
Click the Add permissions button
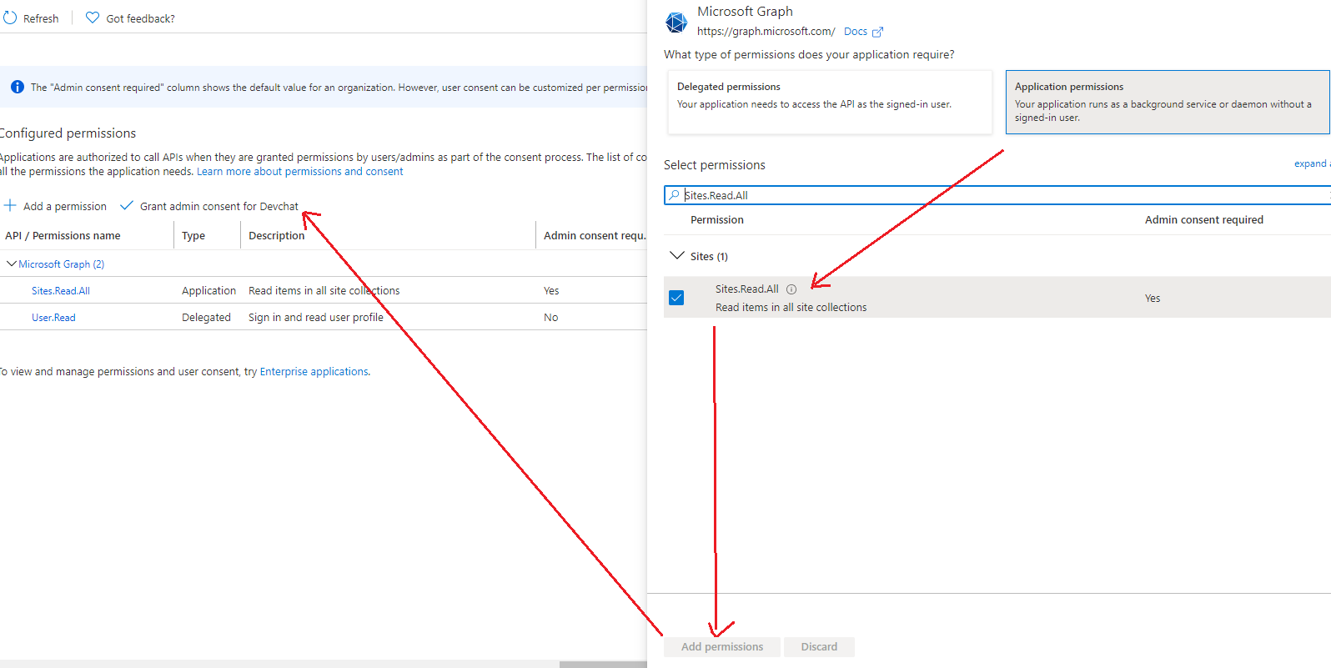tap(722, 646)
